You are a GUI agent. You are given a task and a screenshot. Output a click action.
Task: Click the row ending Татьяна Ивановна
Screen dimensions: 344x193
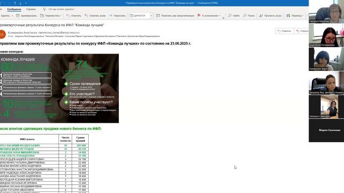[x=44, y=190]
